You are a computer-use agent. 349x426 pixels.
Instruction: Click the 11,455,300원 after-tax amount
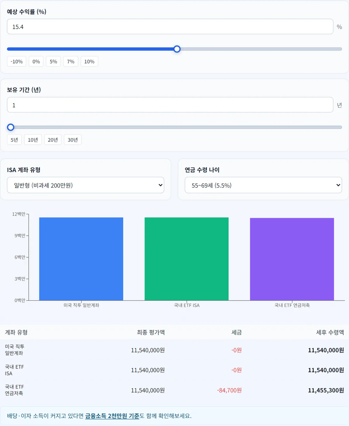326,390
